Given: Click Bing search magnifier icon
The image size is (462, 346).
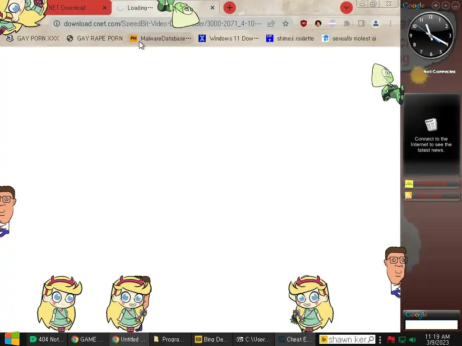Looking at the screenshot, I should coord(371,339).
